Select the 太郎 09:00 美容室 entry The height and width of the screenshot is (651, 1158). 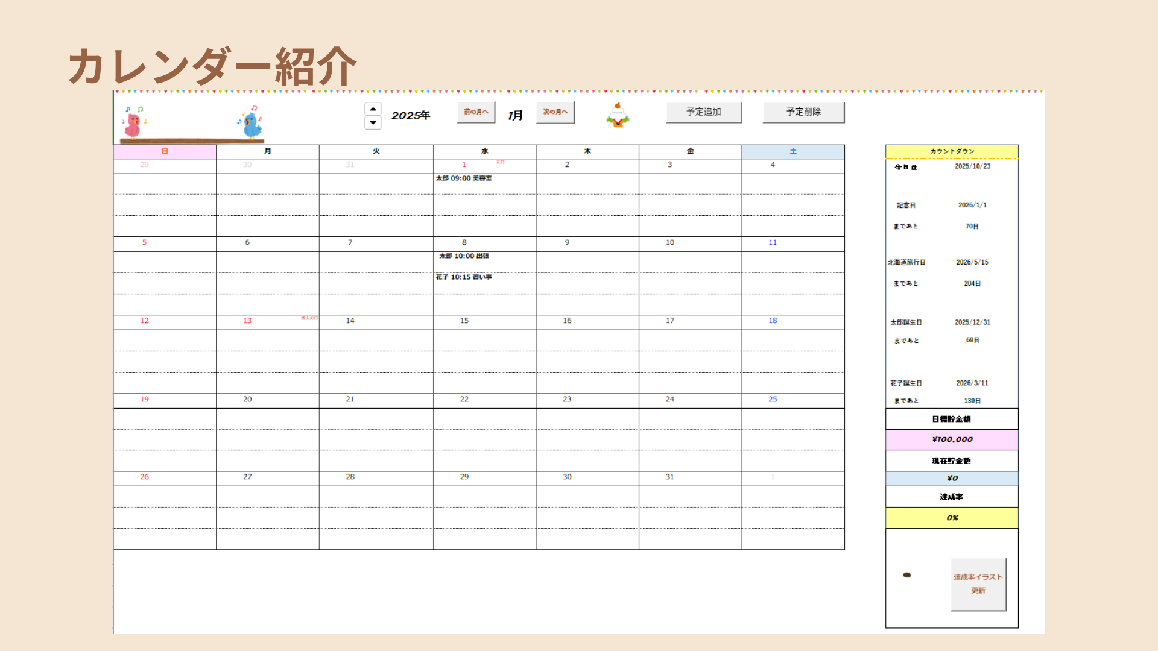464,178
